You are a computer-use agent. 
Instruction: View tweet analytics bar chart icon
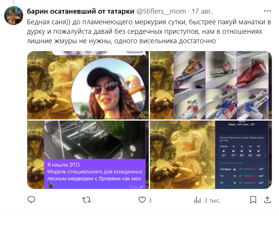click(197, 200)
